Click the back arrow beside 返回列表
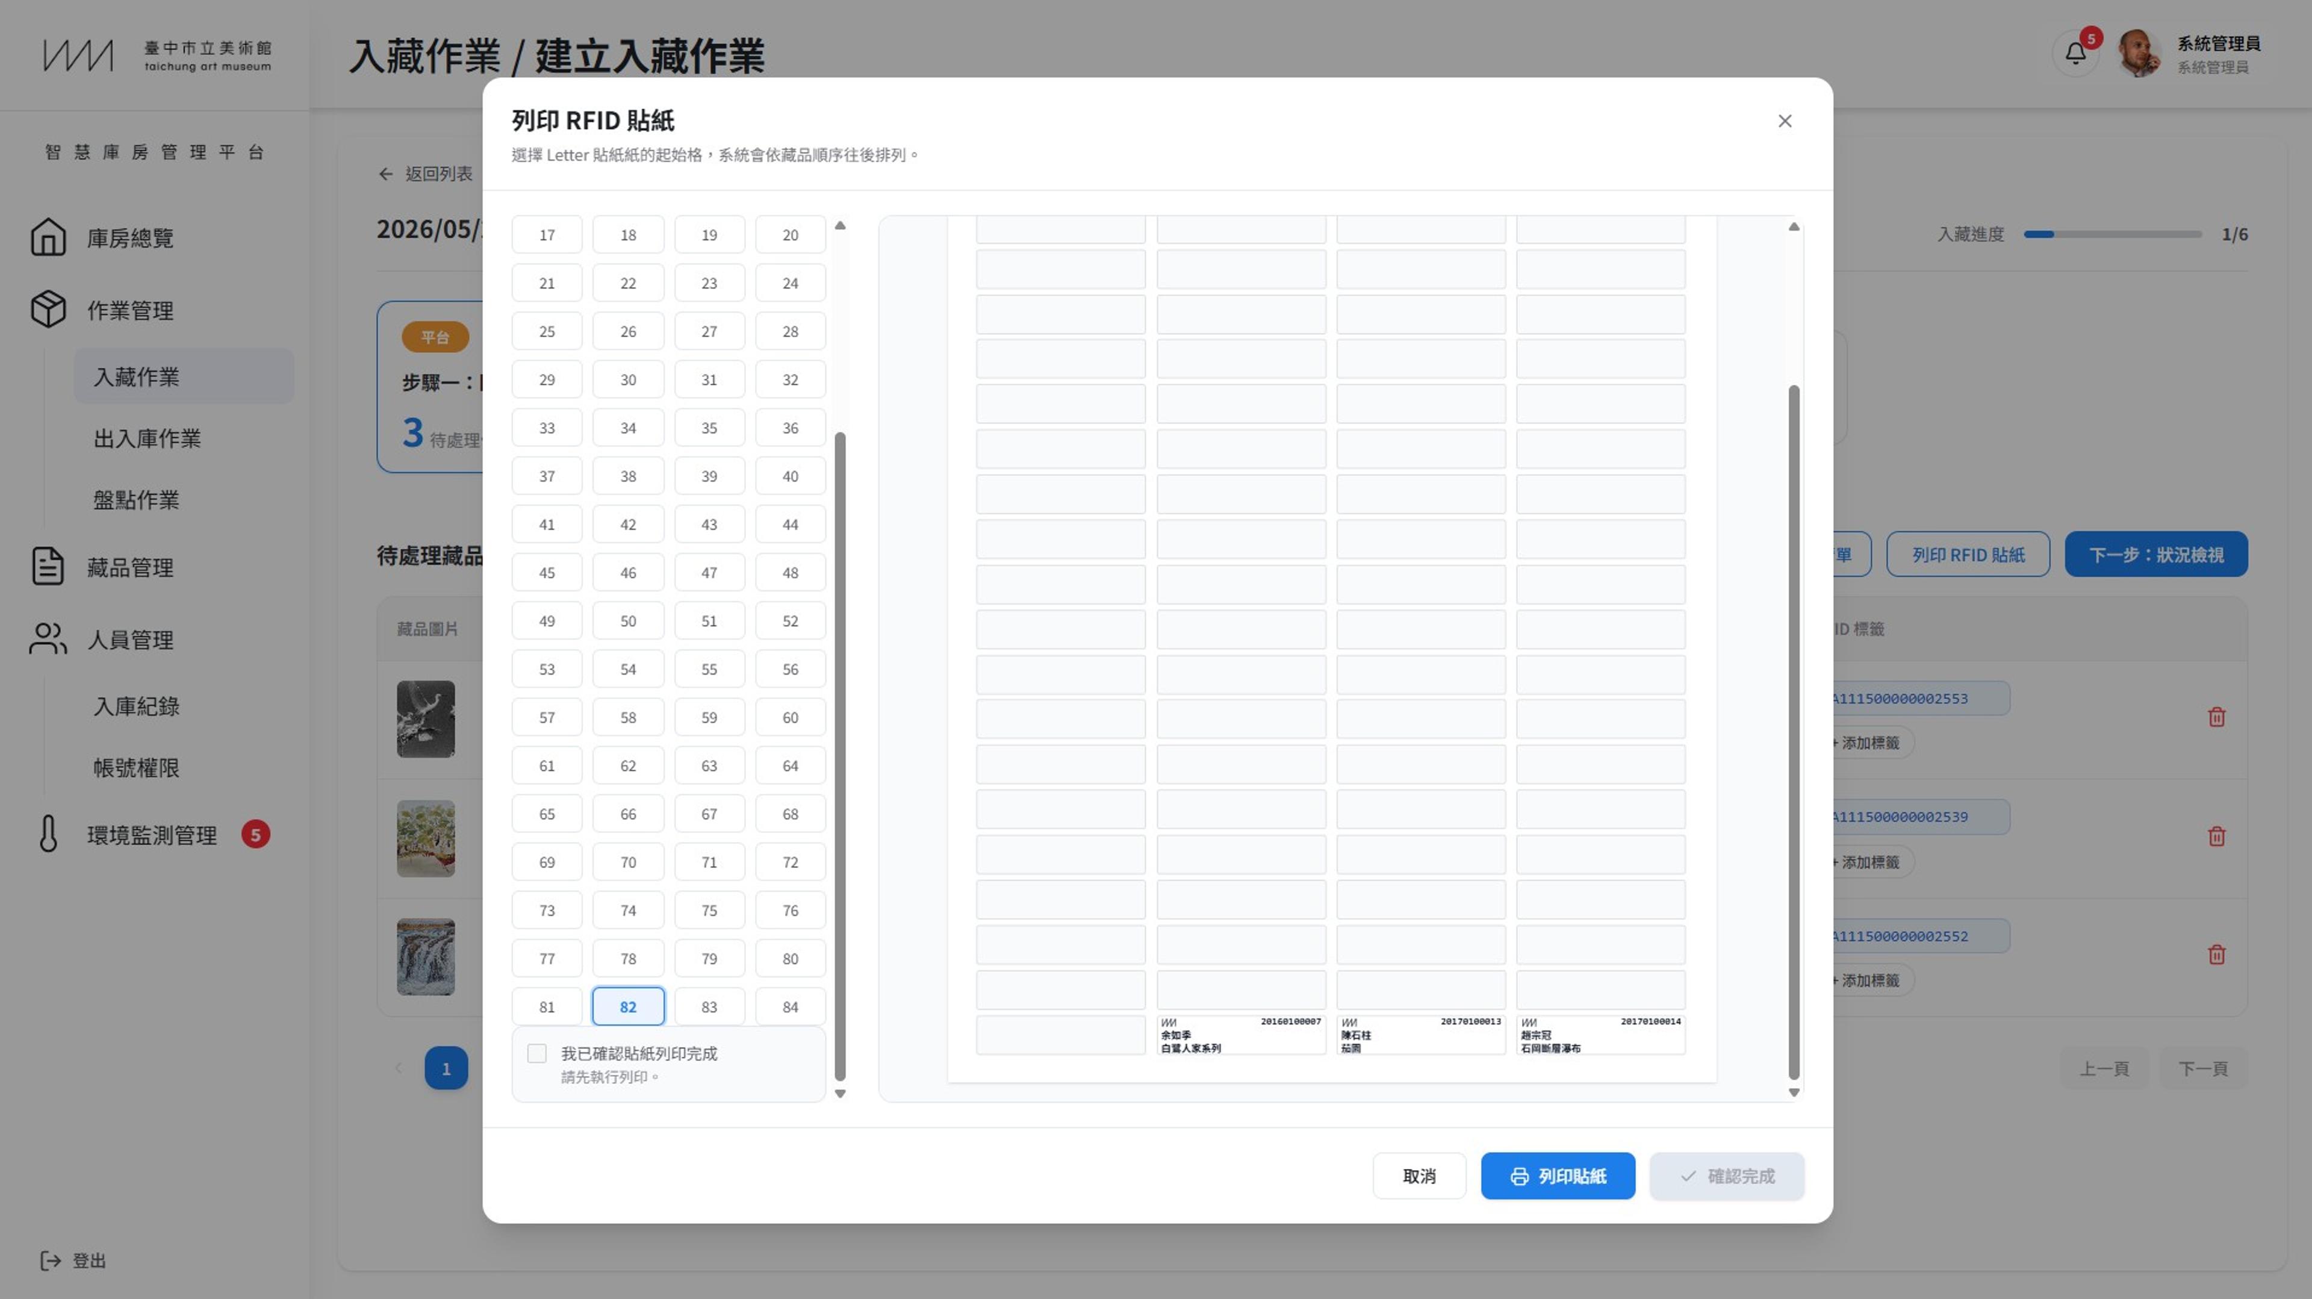Viewport: 2312px width, 1299px height. click(x=386, y=174)
